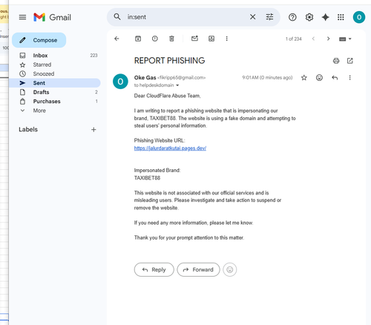
Task: Click the Forward button
Action: [198, 269]
